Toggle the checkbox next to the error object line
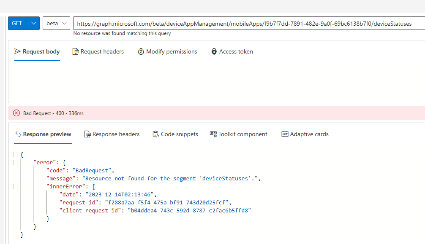This screenshot has width=425, height=244. 16,162
